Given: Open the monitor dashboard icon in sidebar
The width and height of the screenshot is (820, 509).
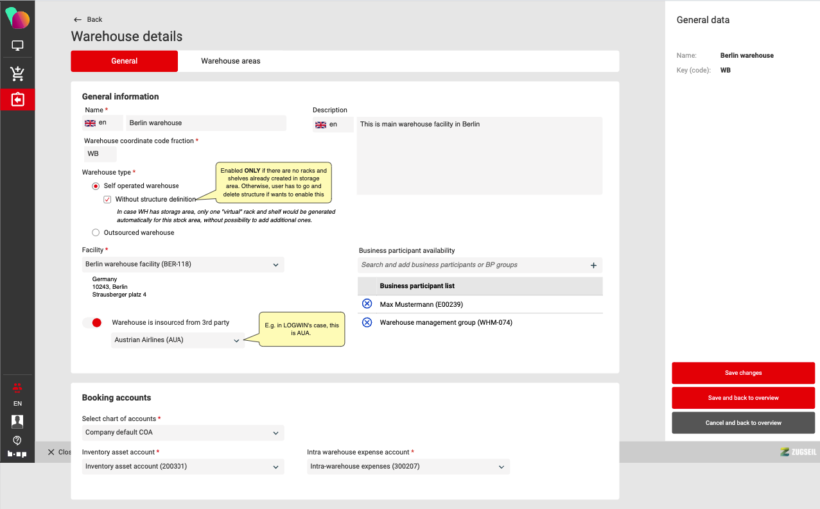Looking at the screenshot, I should pos(17,46).
